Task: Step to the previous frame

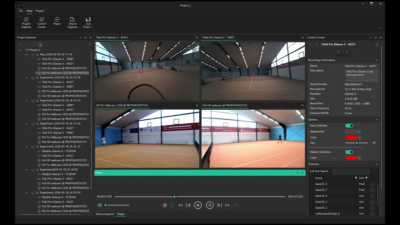Action: pos(188,205)
